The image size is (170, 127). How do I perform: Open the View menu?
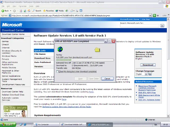(x=14, y=6)
